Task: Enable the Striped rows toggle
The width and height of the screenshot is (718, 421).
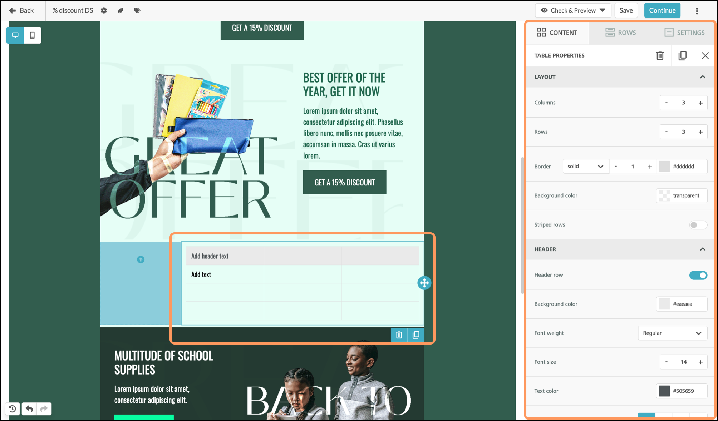Action: (x=698, y=225)
